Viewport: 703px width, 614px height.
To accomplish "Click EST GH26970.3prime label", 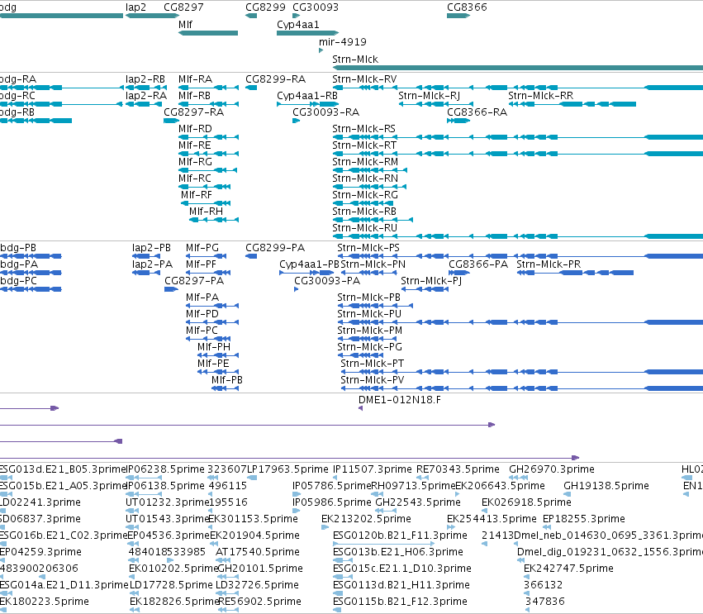I will [552, 469].
